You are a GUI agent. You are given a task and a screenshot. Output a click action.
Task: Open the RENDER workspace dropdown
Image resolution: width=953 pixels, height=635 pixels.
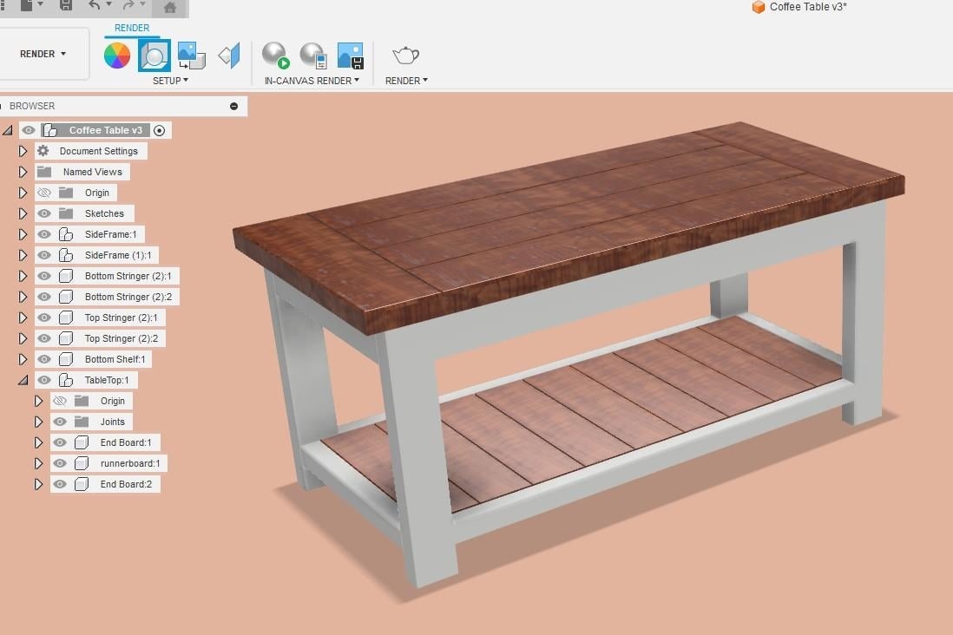tap(43, 54)
